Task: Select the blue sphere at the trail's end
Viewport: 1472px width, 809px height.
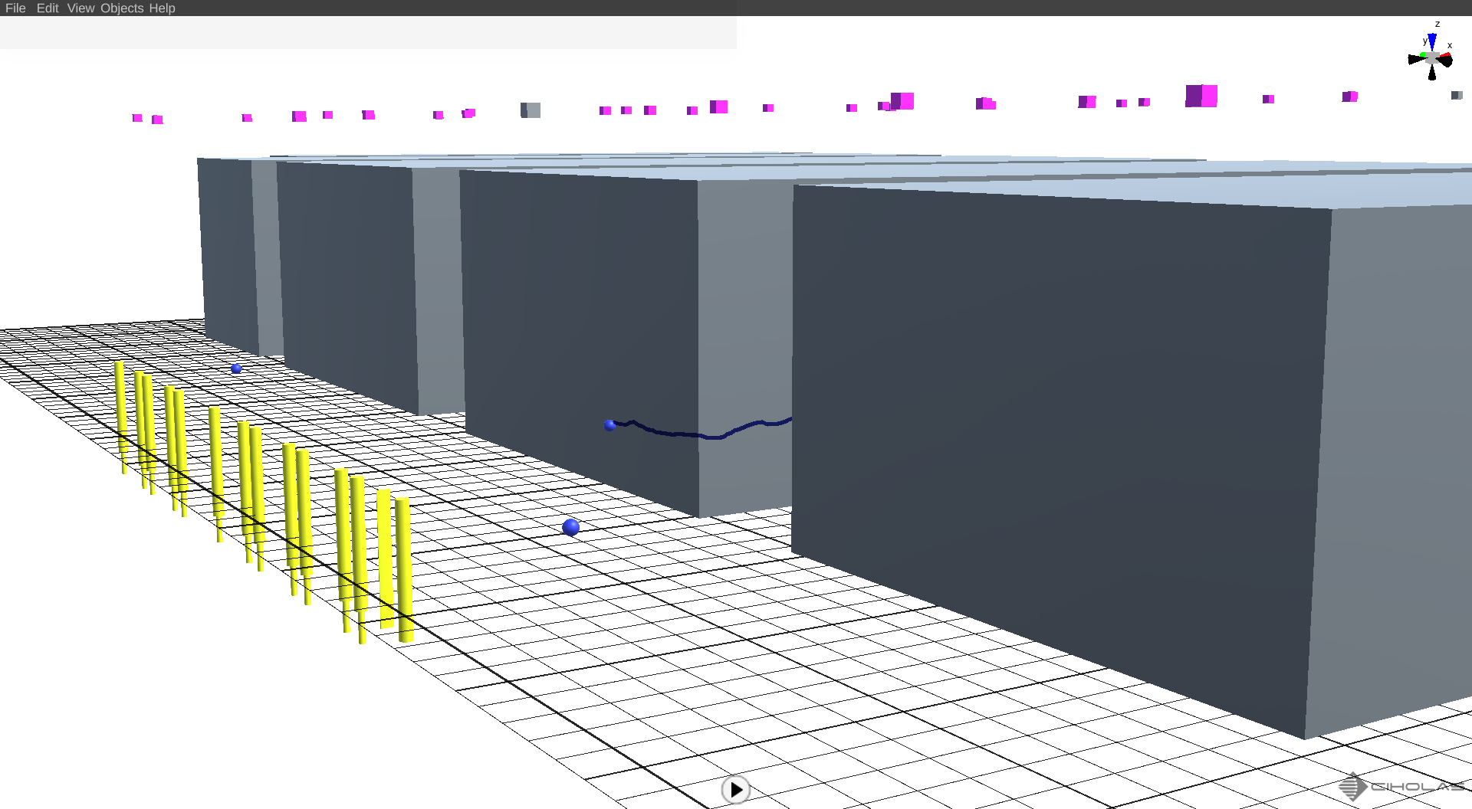Action: point(609,425)
